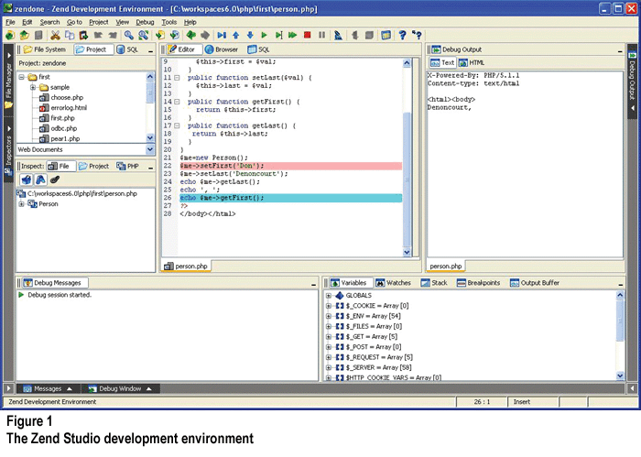Screen dimensions: 641x457
Task: Select the PHP inspector tab
Action: [127, 166]
